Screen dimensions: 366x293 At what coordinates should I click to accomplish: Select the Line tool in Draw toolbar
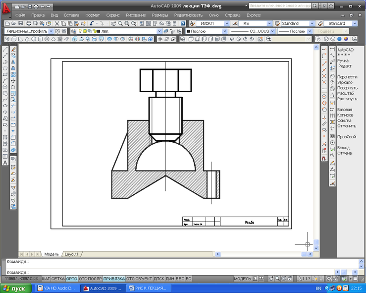[x=5, y=50]
